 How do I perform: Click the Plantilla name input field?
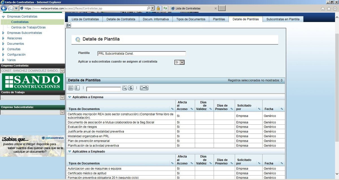coord(142,53)
